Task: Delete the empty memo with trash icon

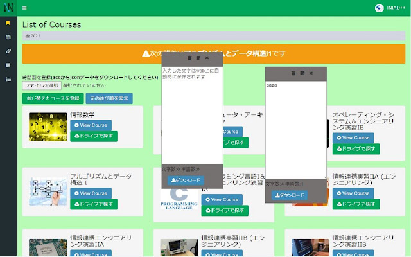Action: (x=189, y=58)
